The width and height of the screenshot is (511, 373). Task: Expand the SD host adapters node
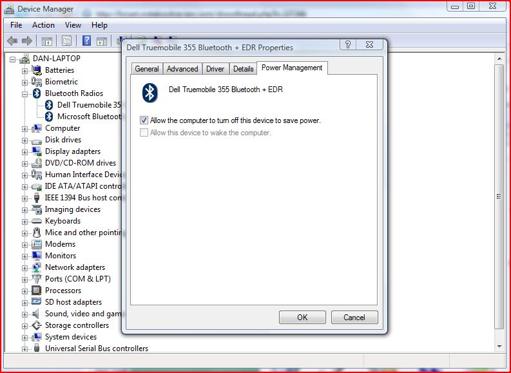tap(24, 303)
